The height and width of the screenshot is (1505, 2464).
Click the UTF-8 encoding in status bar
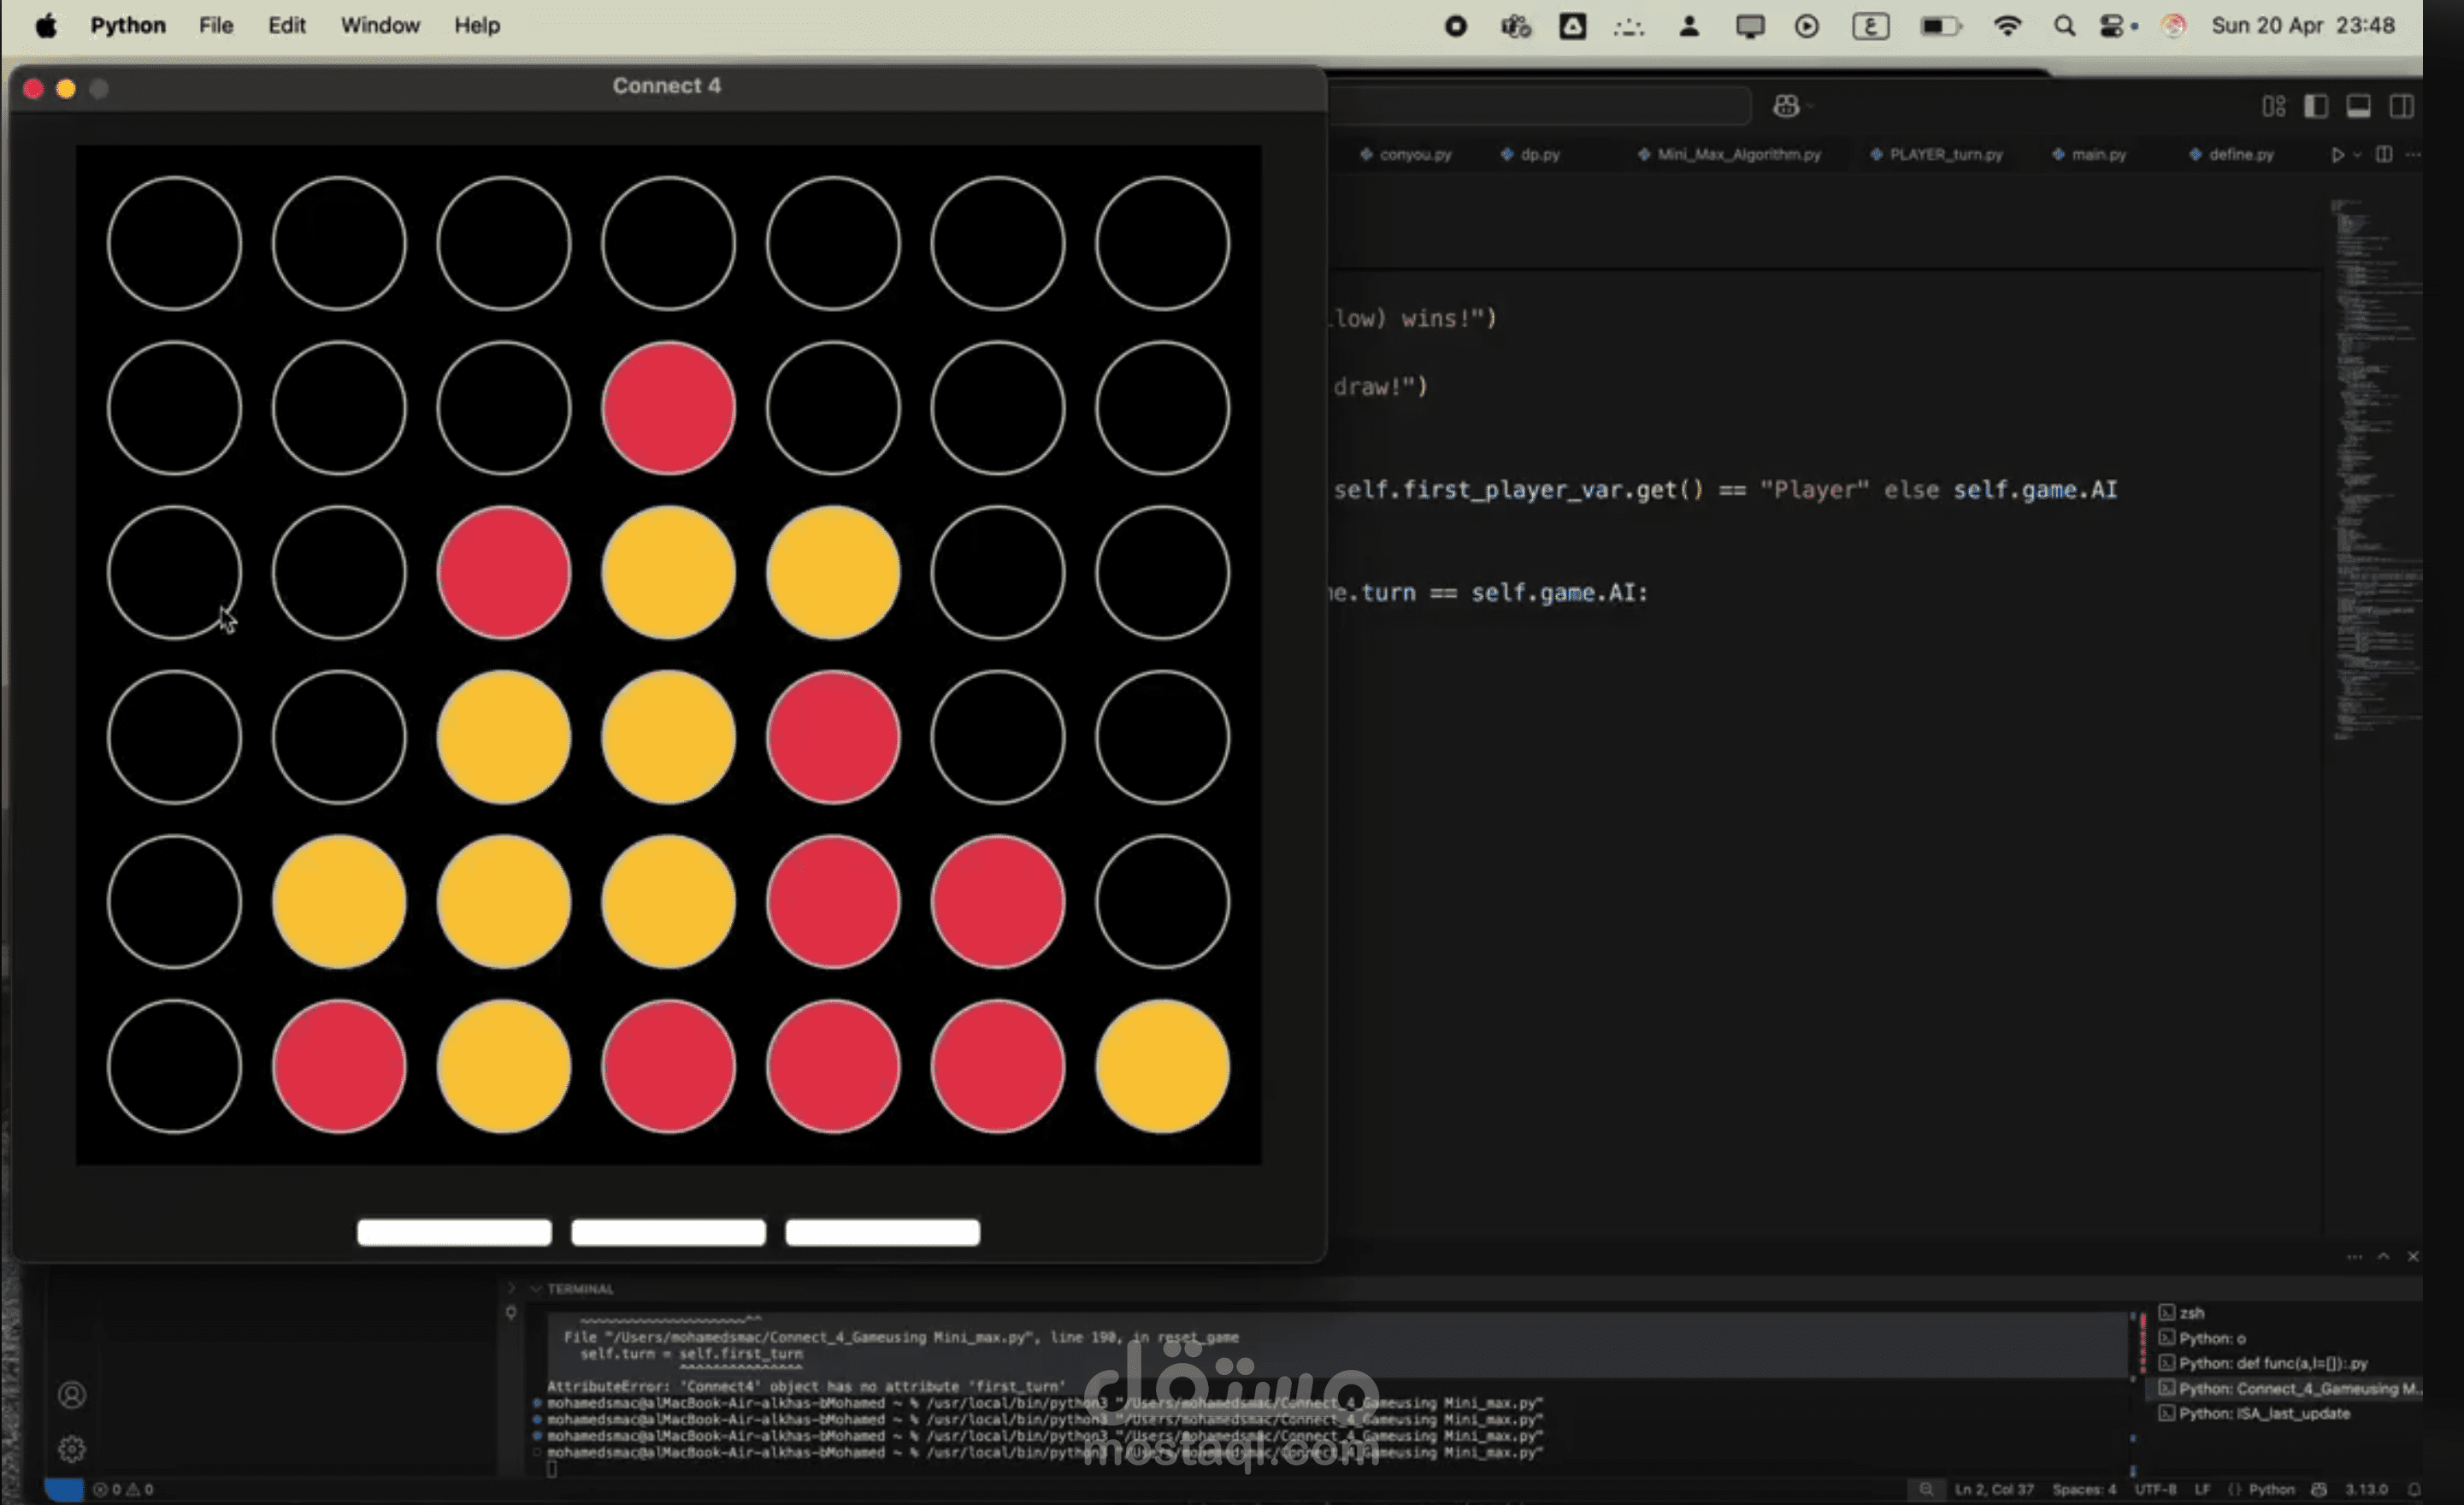[2157, 1489]
